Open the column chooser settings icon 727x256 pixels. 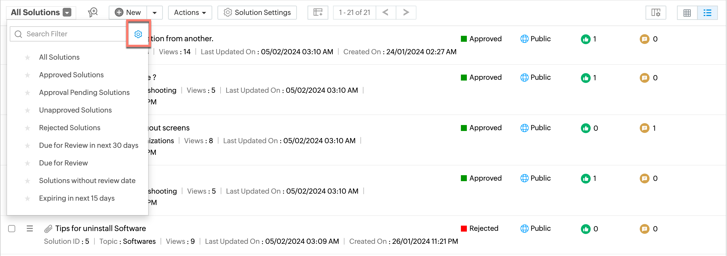click(655, 13)
